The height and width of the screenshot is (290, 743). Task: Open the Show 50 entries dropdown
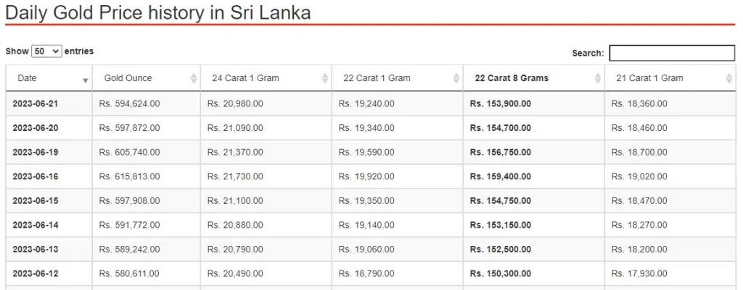tap(46, 51)
